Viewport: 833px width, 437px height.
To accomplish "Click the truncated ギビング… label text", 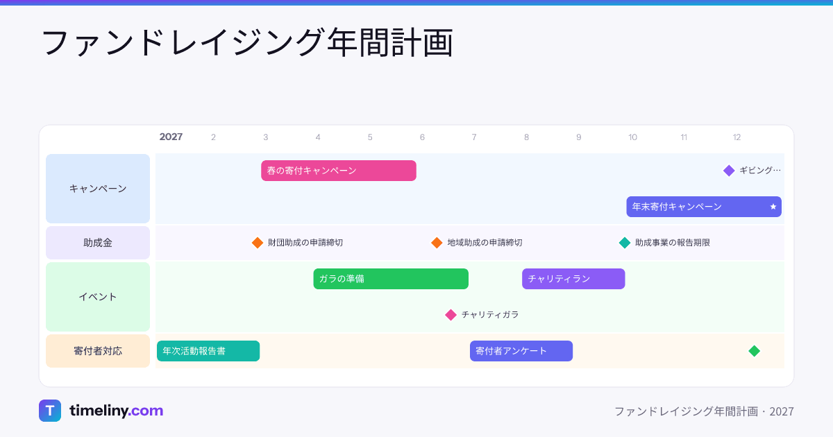I will click(x=760, y=171).
